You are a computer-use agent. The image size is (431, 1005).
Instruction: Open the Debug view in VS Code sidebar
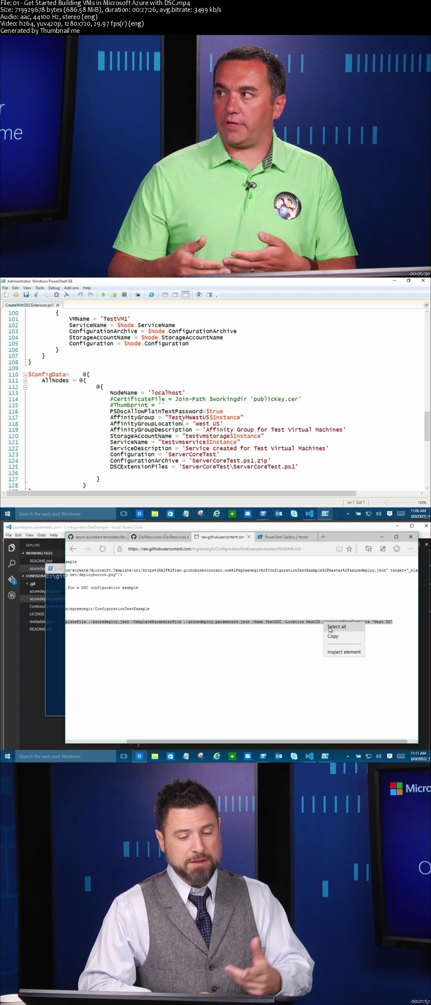coord(12,595)
